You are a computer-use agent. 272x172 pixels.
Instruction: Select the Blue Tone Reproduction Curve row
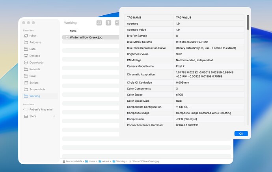(184, 48)
